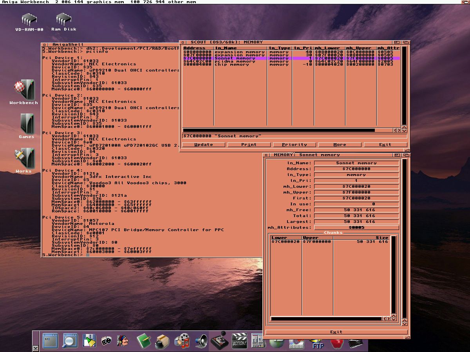The image size is (470, 352).
Task: Select the pcidma memory row
Action: [x=291, y=61]
